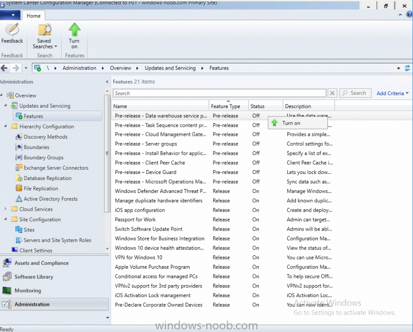This screenshot has height=332, width=413.
Task: Click the Discovery Methods icon
Action: (19, 137)
